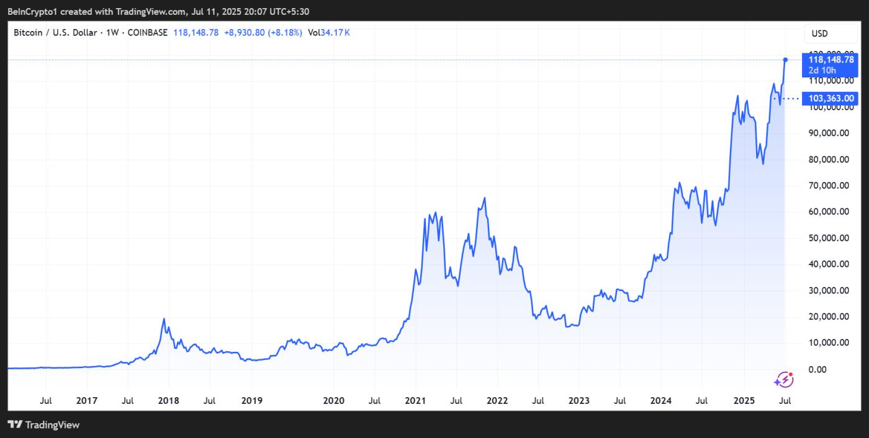The image size is (869, 438).
Task: Click the 2025 year label on the axis
Action: pyautogui.click(x=743, y=401)
